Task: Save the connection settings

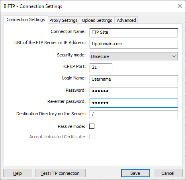Action: [x=135, y=173]
